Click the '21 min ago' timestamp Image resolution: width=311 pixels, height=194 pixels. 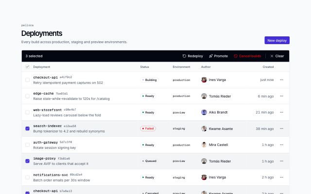264,113
